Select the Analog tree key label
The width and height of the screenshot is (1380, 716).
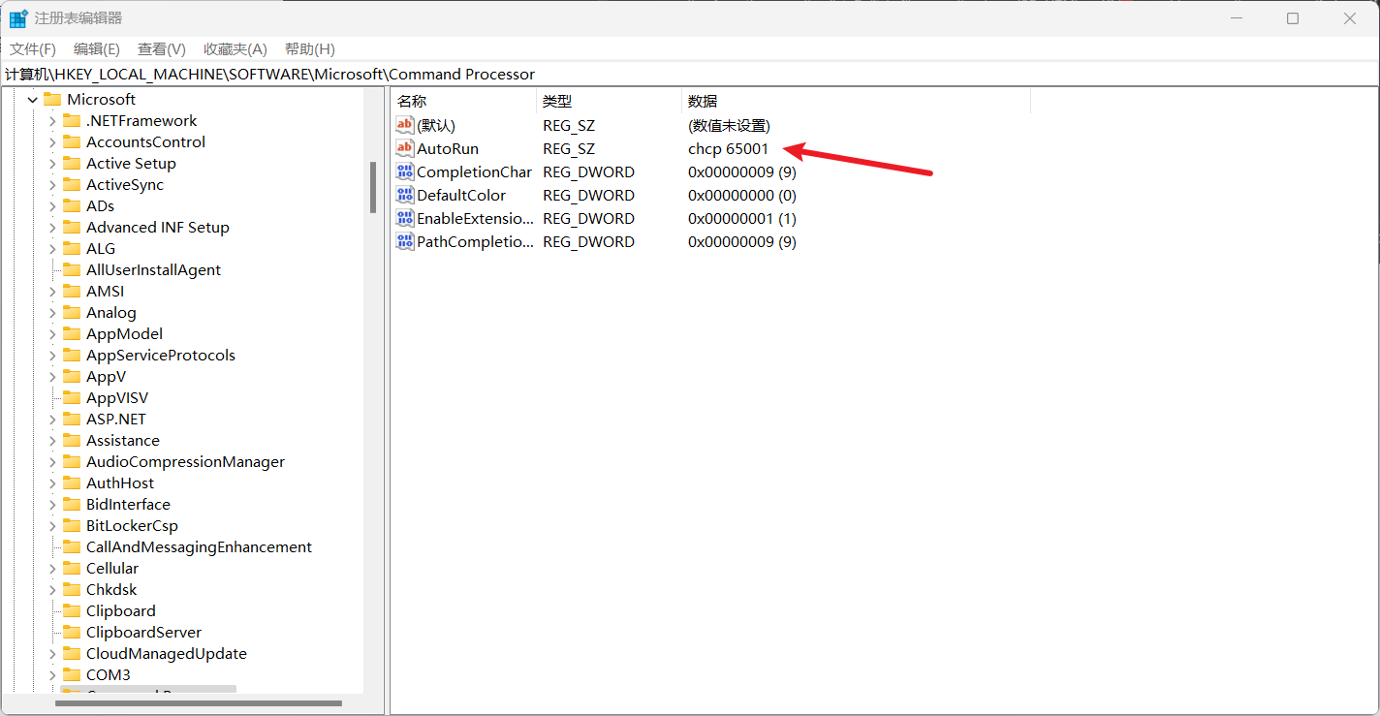click(111, 313)
